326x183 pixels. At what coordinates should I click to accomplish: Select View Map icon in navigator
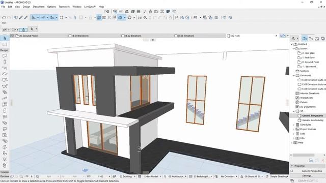click(x=311, y=39)
